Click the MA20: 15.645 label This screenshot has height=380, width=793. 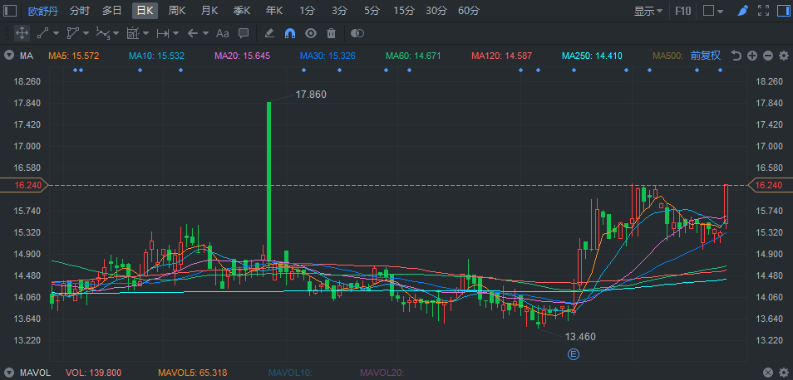coord(242,56)
